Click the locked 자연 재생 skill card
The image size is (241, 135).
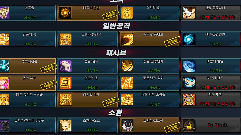point(211,99)
